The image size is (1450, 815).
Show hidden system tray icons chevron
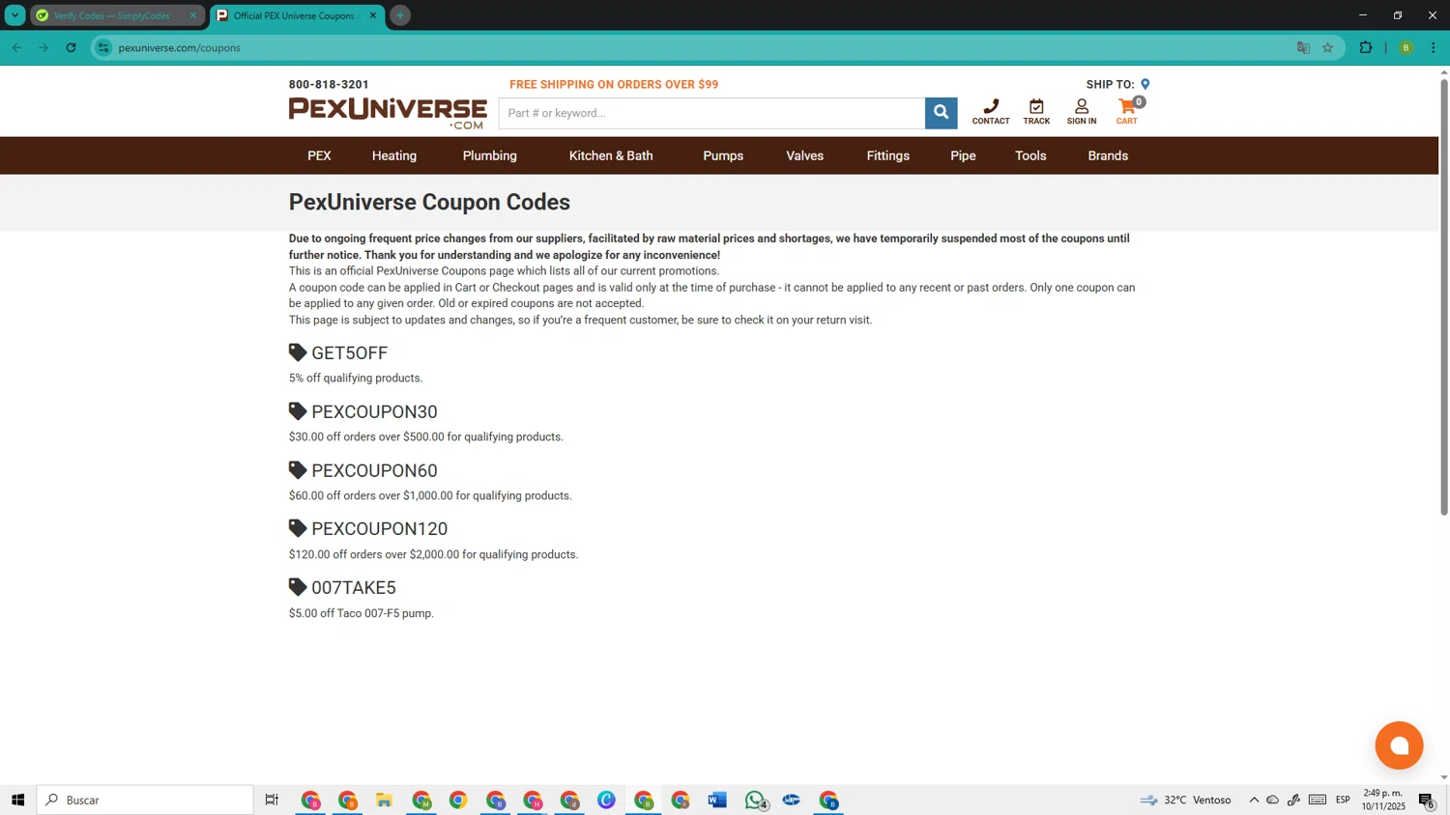click(1254, 800)
